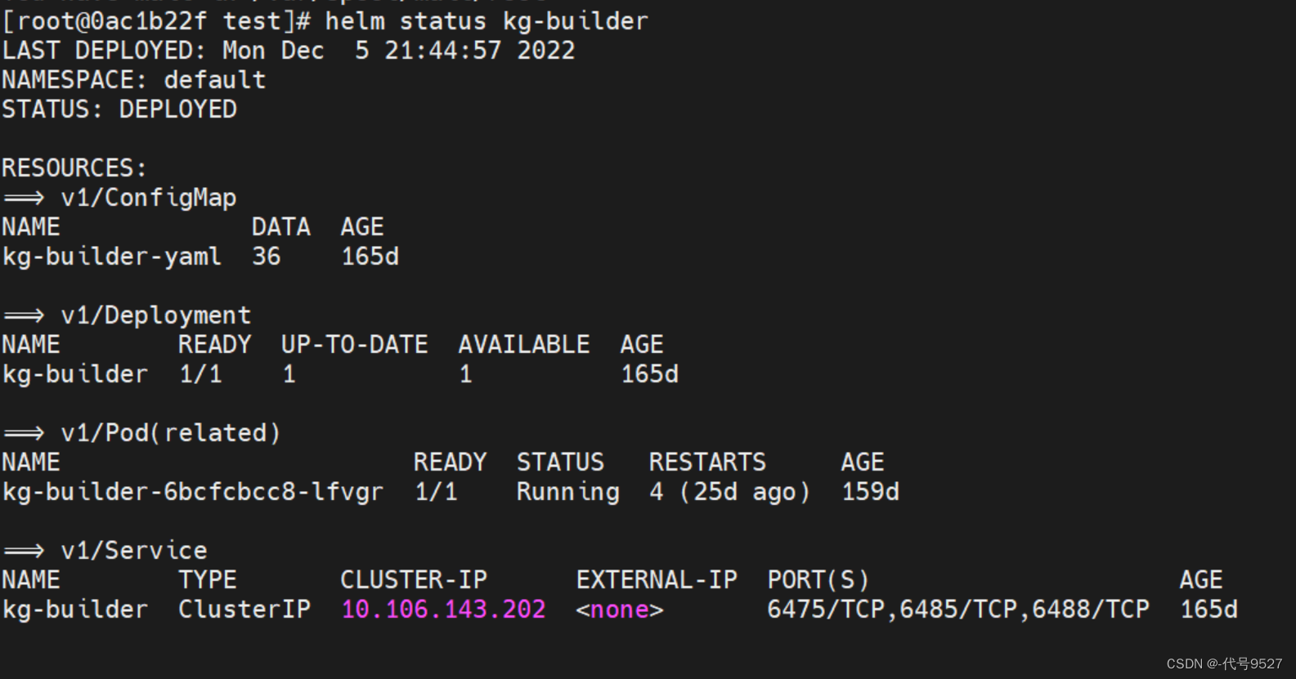
Task: Click the service type 'ClusterIP'
Action: (x=244, y=610)
